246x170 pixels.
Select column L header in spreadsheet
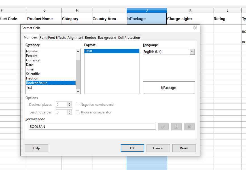(227, 10)
